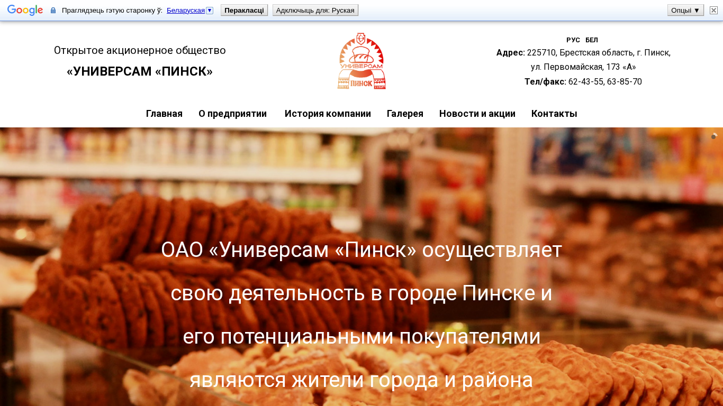This screenshot has width=723, height=406.
Task: Click the banner line ОАО «Универсам «Пинск» осуществляет
Action: (361, 250)
